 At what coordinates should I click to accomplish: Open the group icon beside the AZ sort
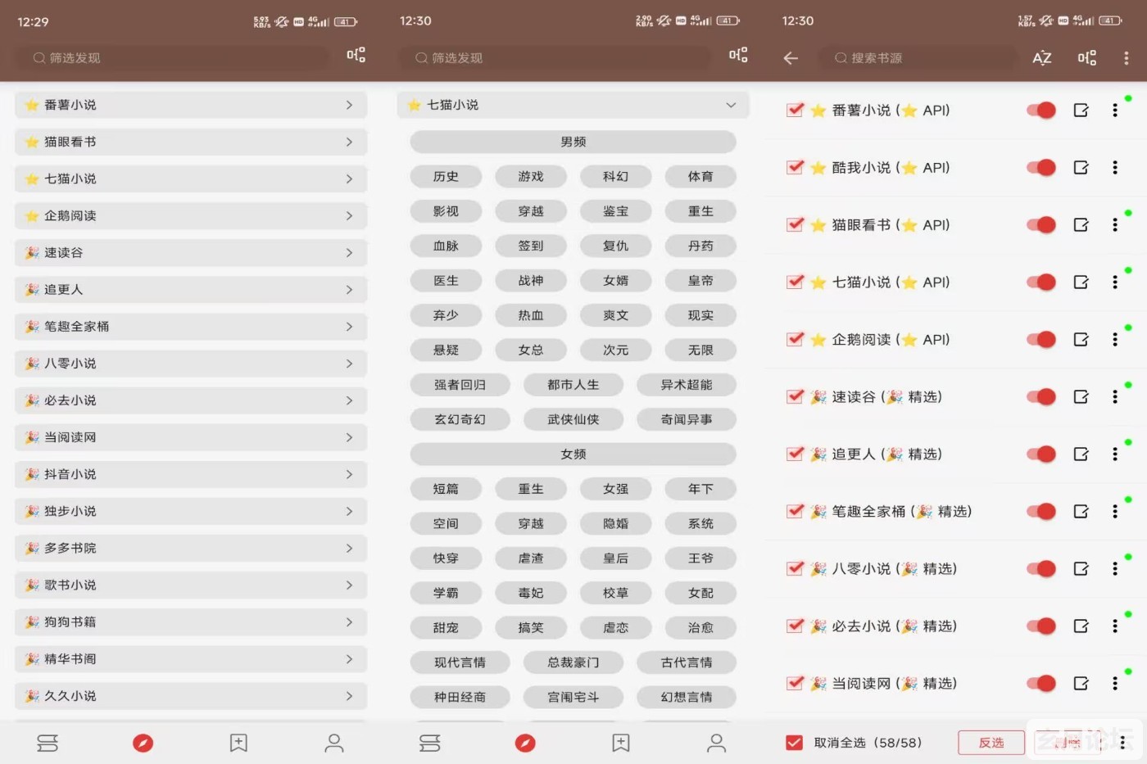tap(1086, 57)
